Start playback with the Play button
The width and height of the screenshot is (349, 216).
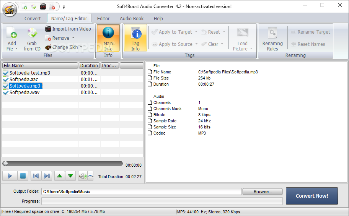(x=10, y=176)
